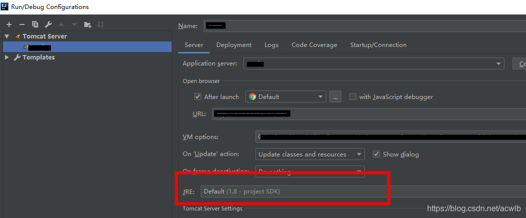Click the JRE Default project SDK field
The width and height of the screenshot is (526, 218).
[x=363, y=191]
